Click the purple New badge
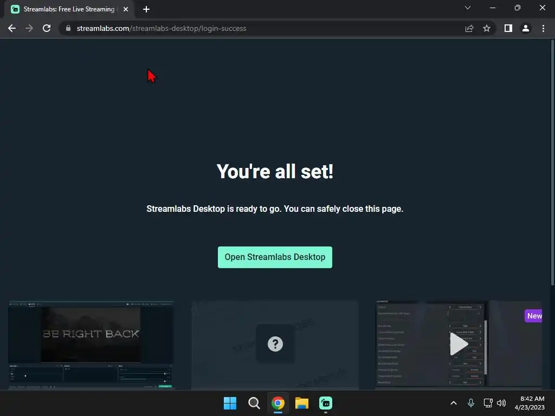 (x=533, y=316)
